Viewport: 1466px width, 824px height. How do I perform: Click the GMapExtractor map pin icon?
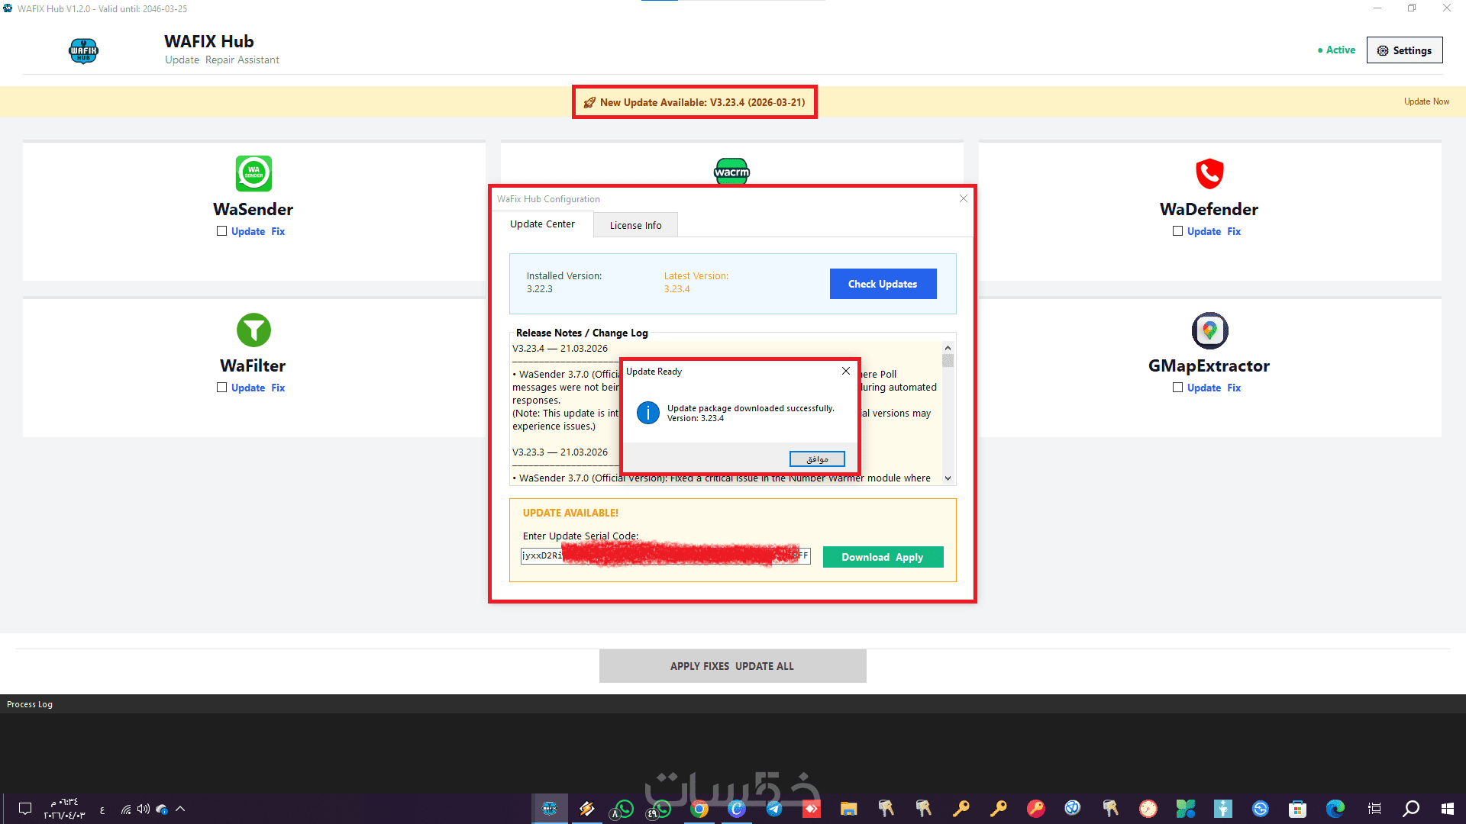(x=1209, y=330)
